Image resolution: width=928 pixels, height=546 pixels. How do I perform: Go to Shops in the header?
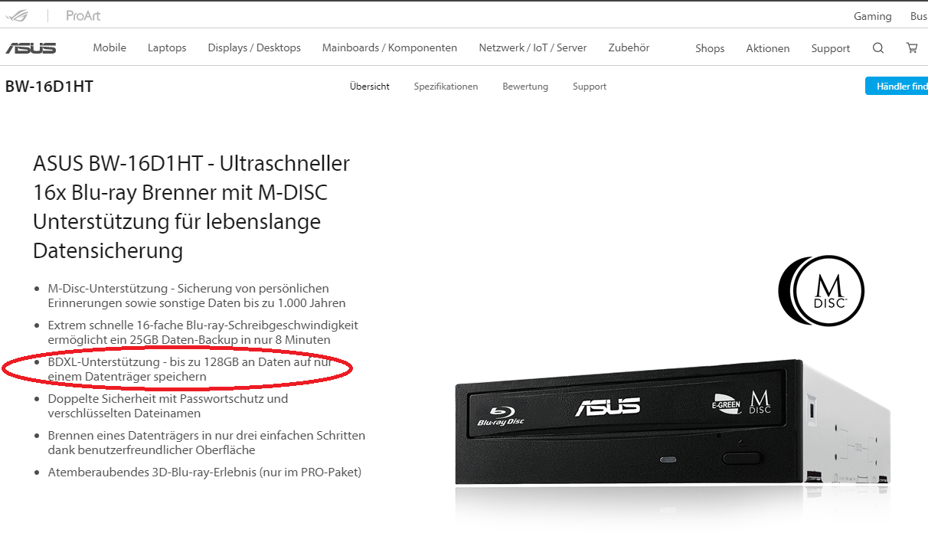710,48
